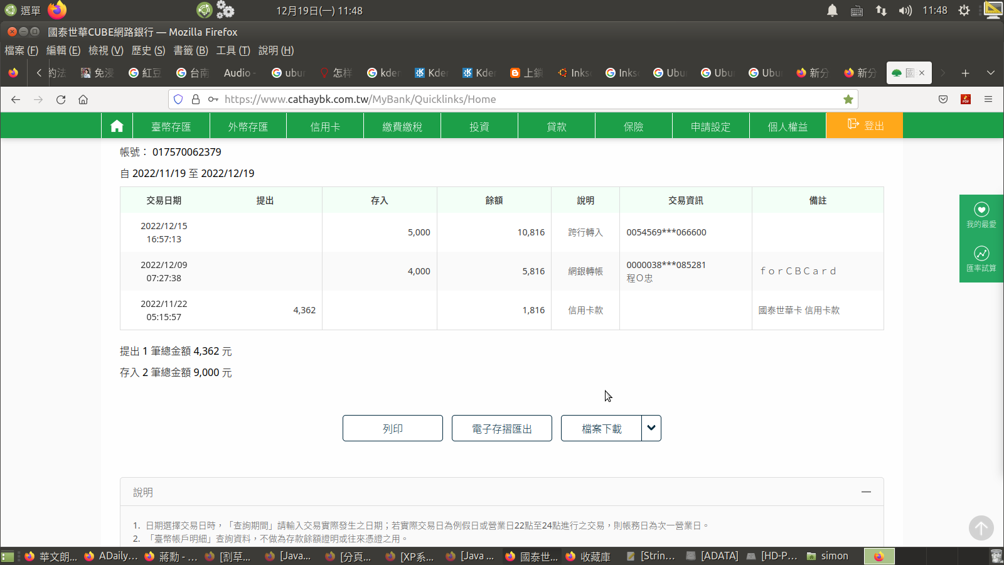
Task: Click the 電子存摺匯出 button
Action: click(502, 428)
